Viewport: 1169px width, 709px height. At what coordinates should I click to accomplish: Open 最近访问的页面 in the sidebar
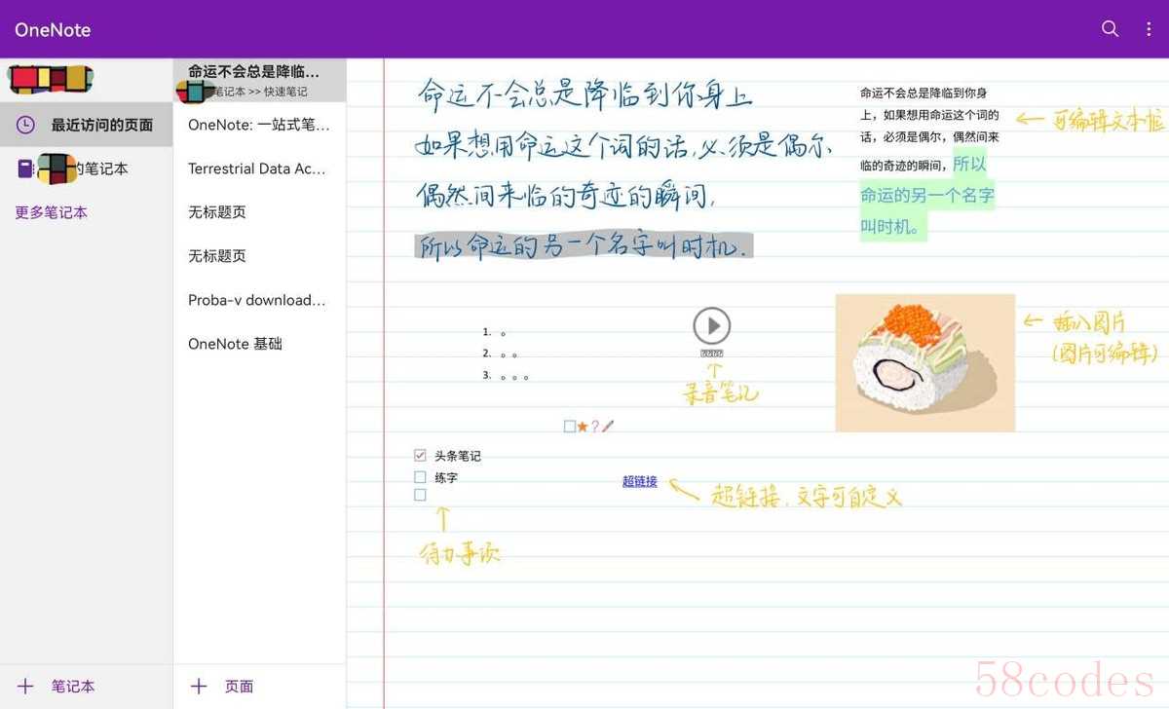[x=86, y=125]
